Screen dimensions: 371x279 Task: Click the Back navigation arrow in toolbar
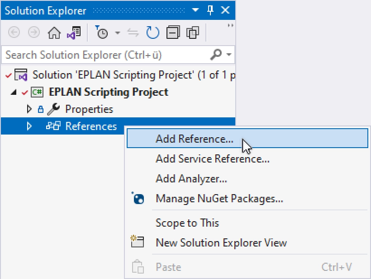[x=14, y=33]
